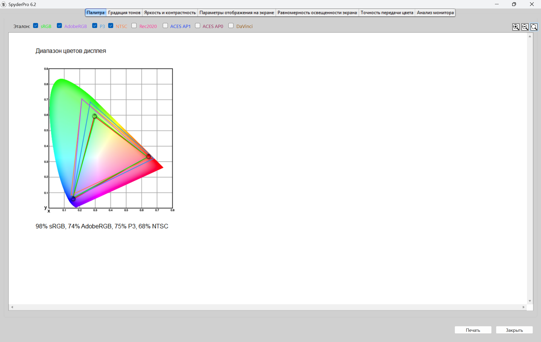Enable the DaVinci reference checkbox
The image size is (541, 342).
(x=231, y=26)
